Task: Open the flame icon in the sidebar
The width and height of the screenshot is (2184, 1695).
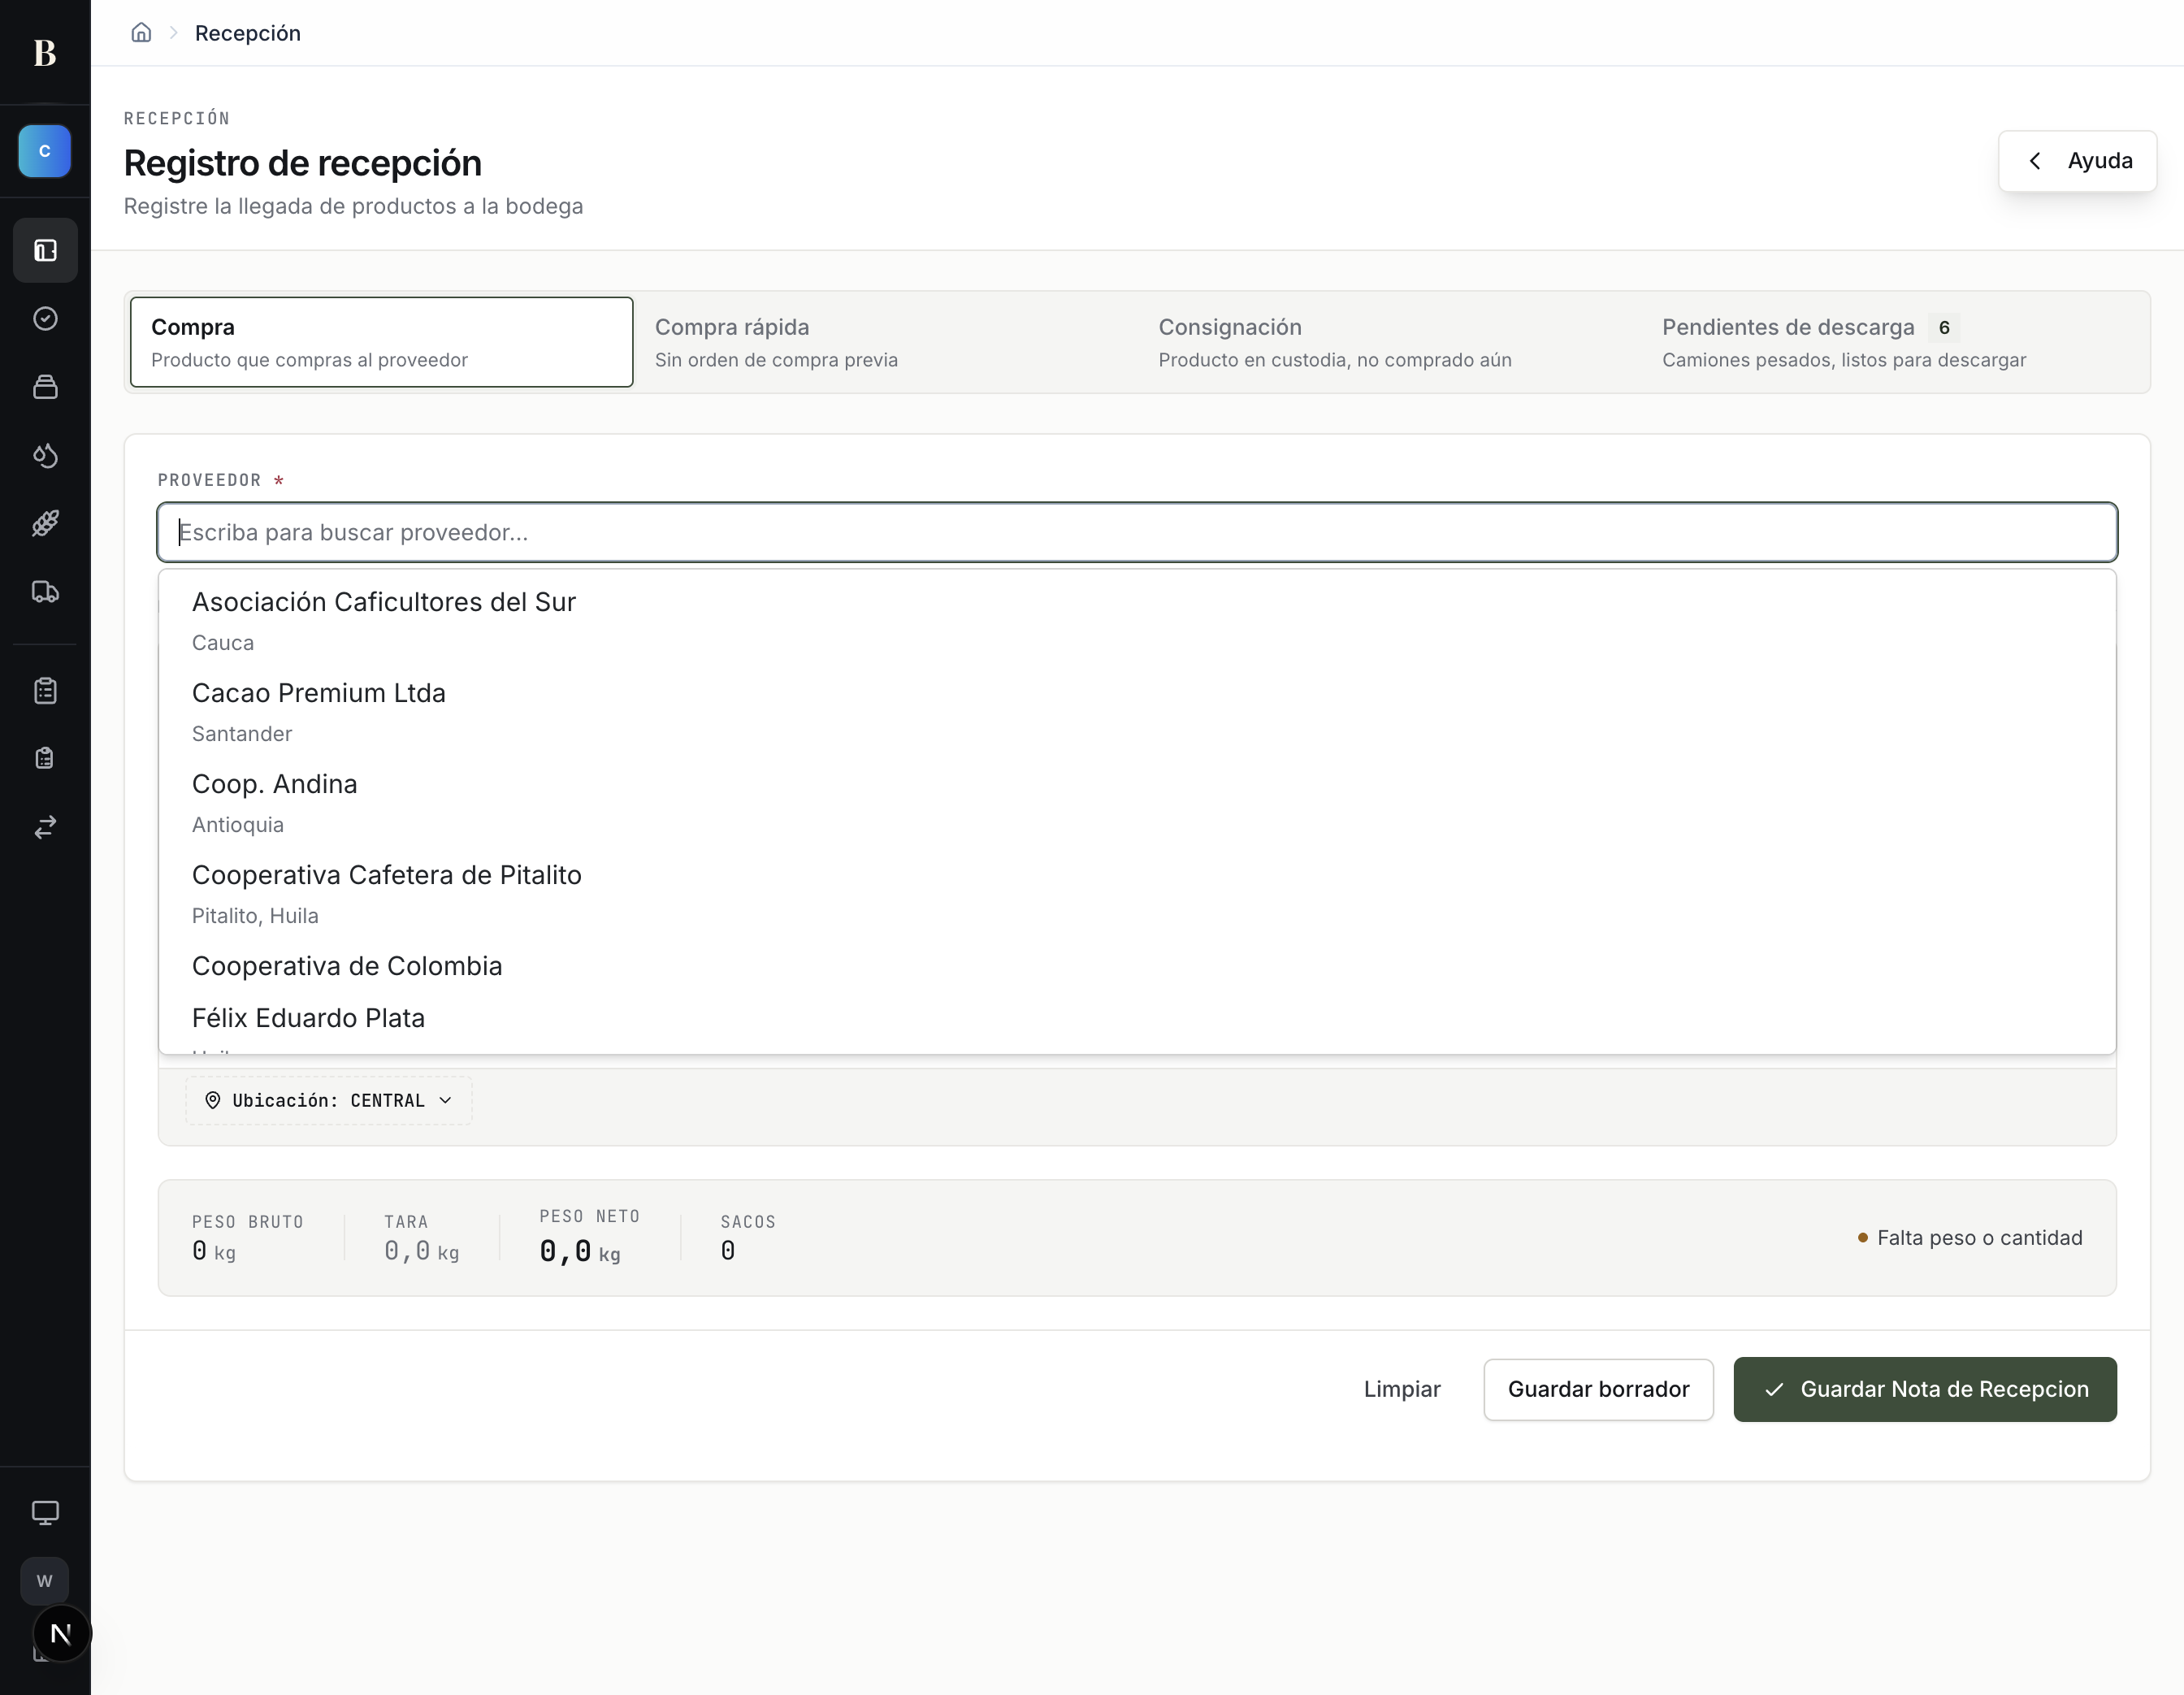Action: click(x=45, y=455)
